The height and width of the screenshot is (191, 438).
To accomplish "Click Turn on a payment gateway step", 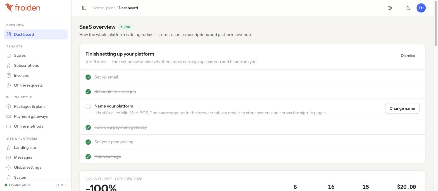I will pos(253,127).
